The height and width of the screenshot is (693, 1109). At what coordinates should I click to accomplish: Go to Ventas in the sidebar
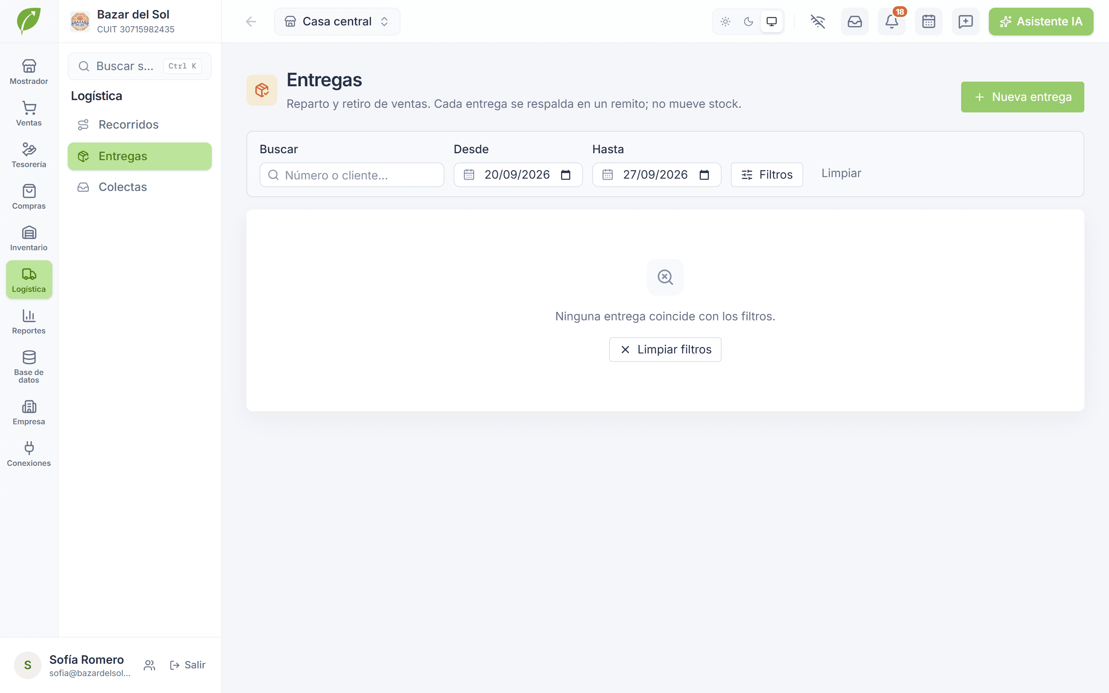29,114
